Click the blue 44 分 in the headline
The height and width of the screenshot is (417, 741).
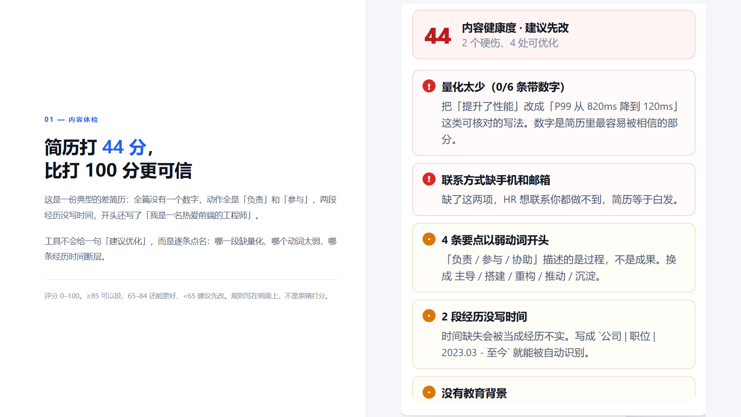tap(124, 147)
